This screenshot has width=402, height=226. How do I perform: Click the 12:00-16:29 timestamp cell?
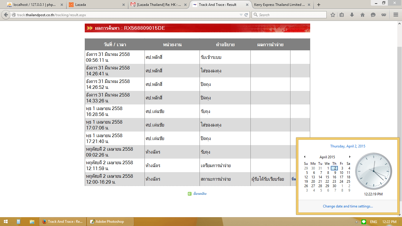[x=115, y=179]
